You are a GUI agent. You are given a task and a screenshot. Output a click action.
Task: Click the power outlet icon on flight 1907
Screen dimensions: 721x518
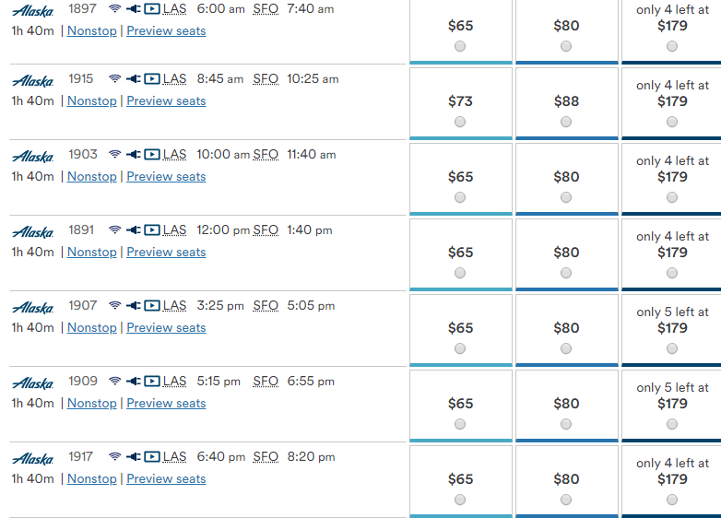134,306
